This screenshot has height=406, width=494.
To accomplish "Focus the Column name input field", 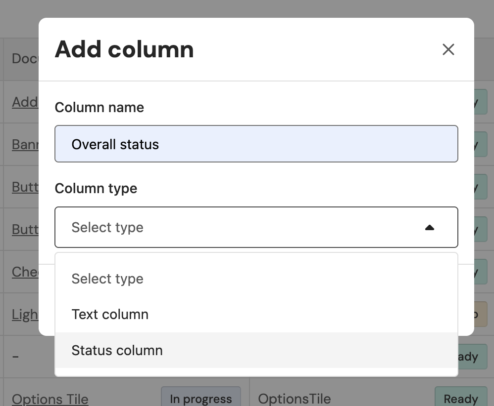I will coord(256,144).
